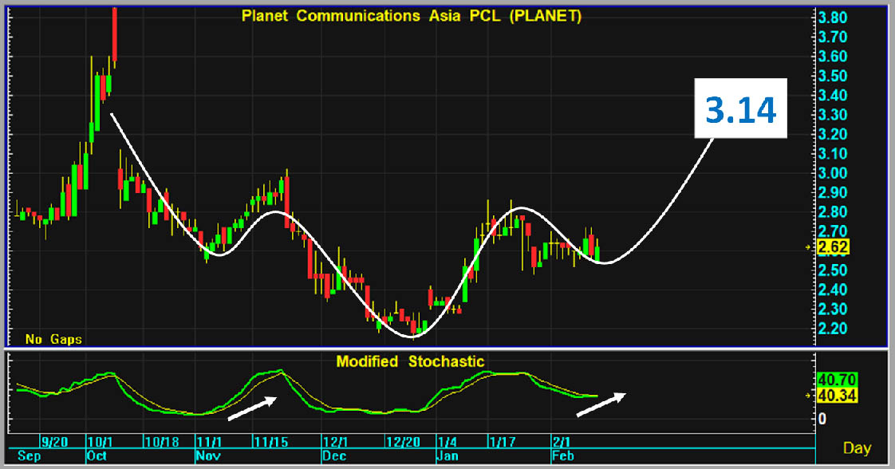Click the 0 level on stochastic axis

coord(822,419)
